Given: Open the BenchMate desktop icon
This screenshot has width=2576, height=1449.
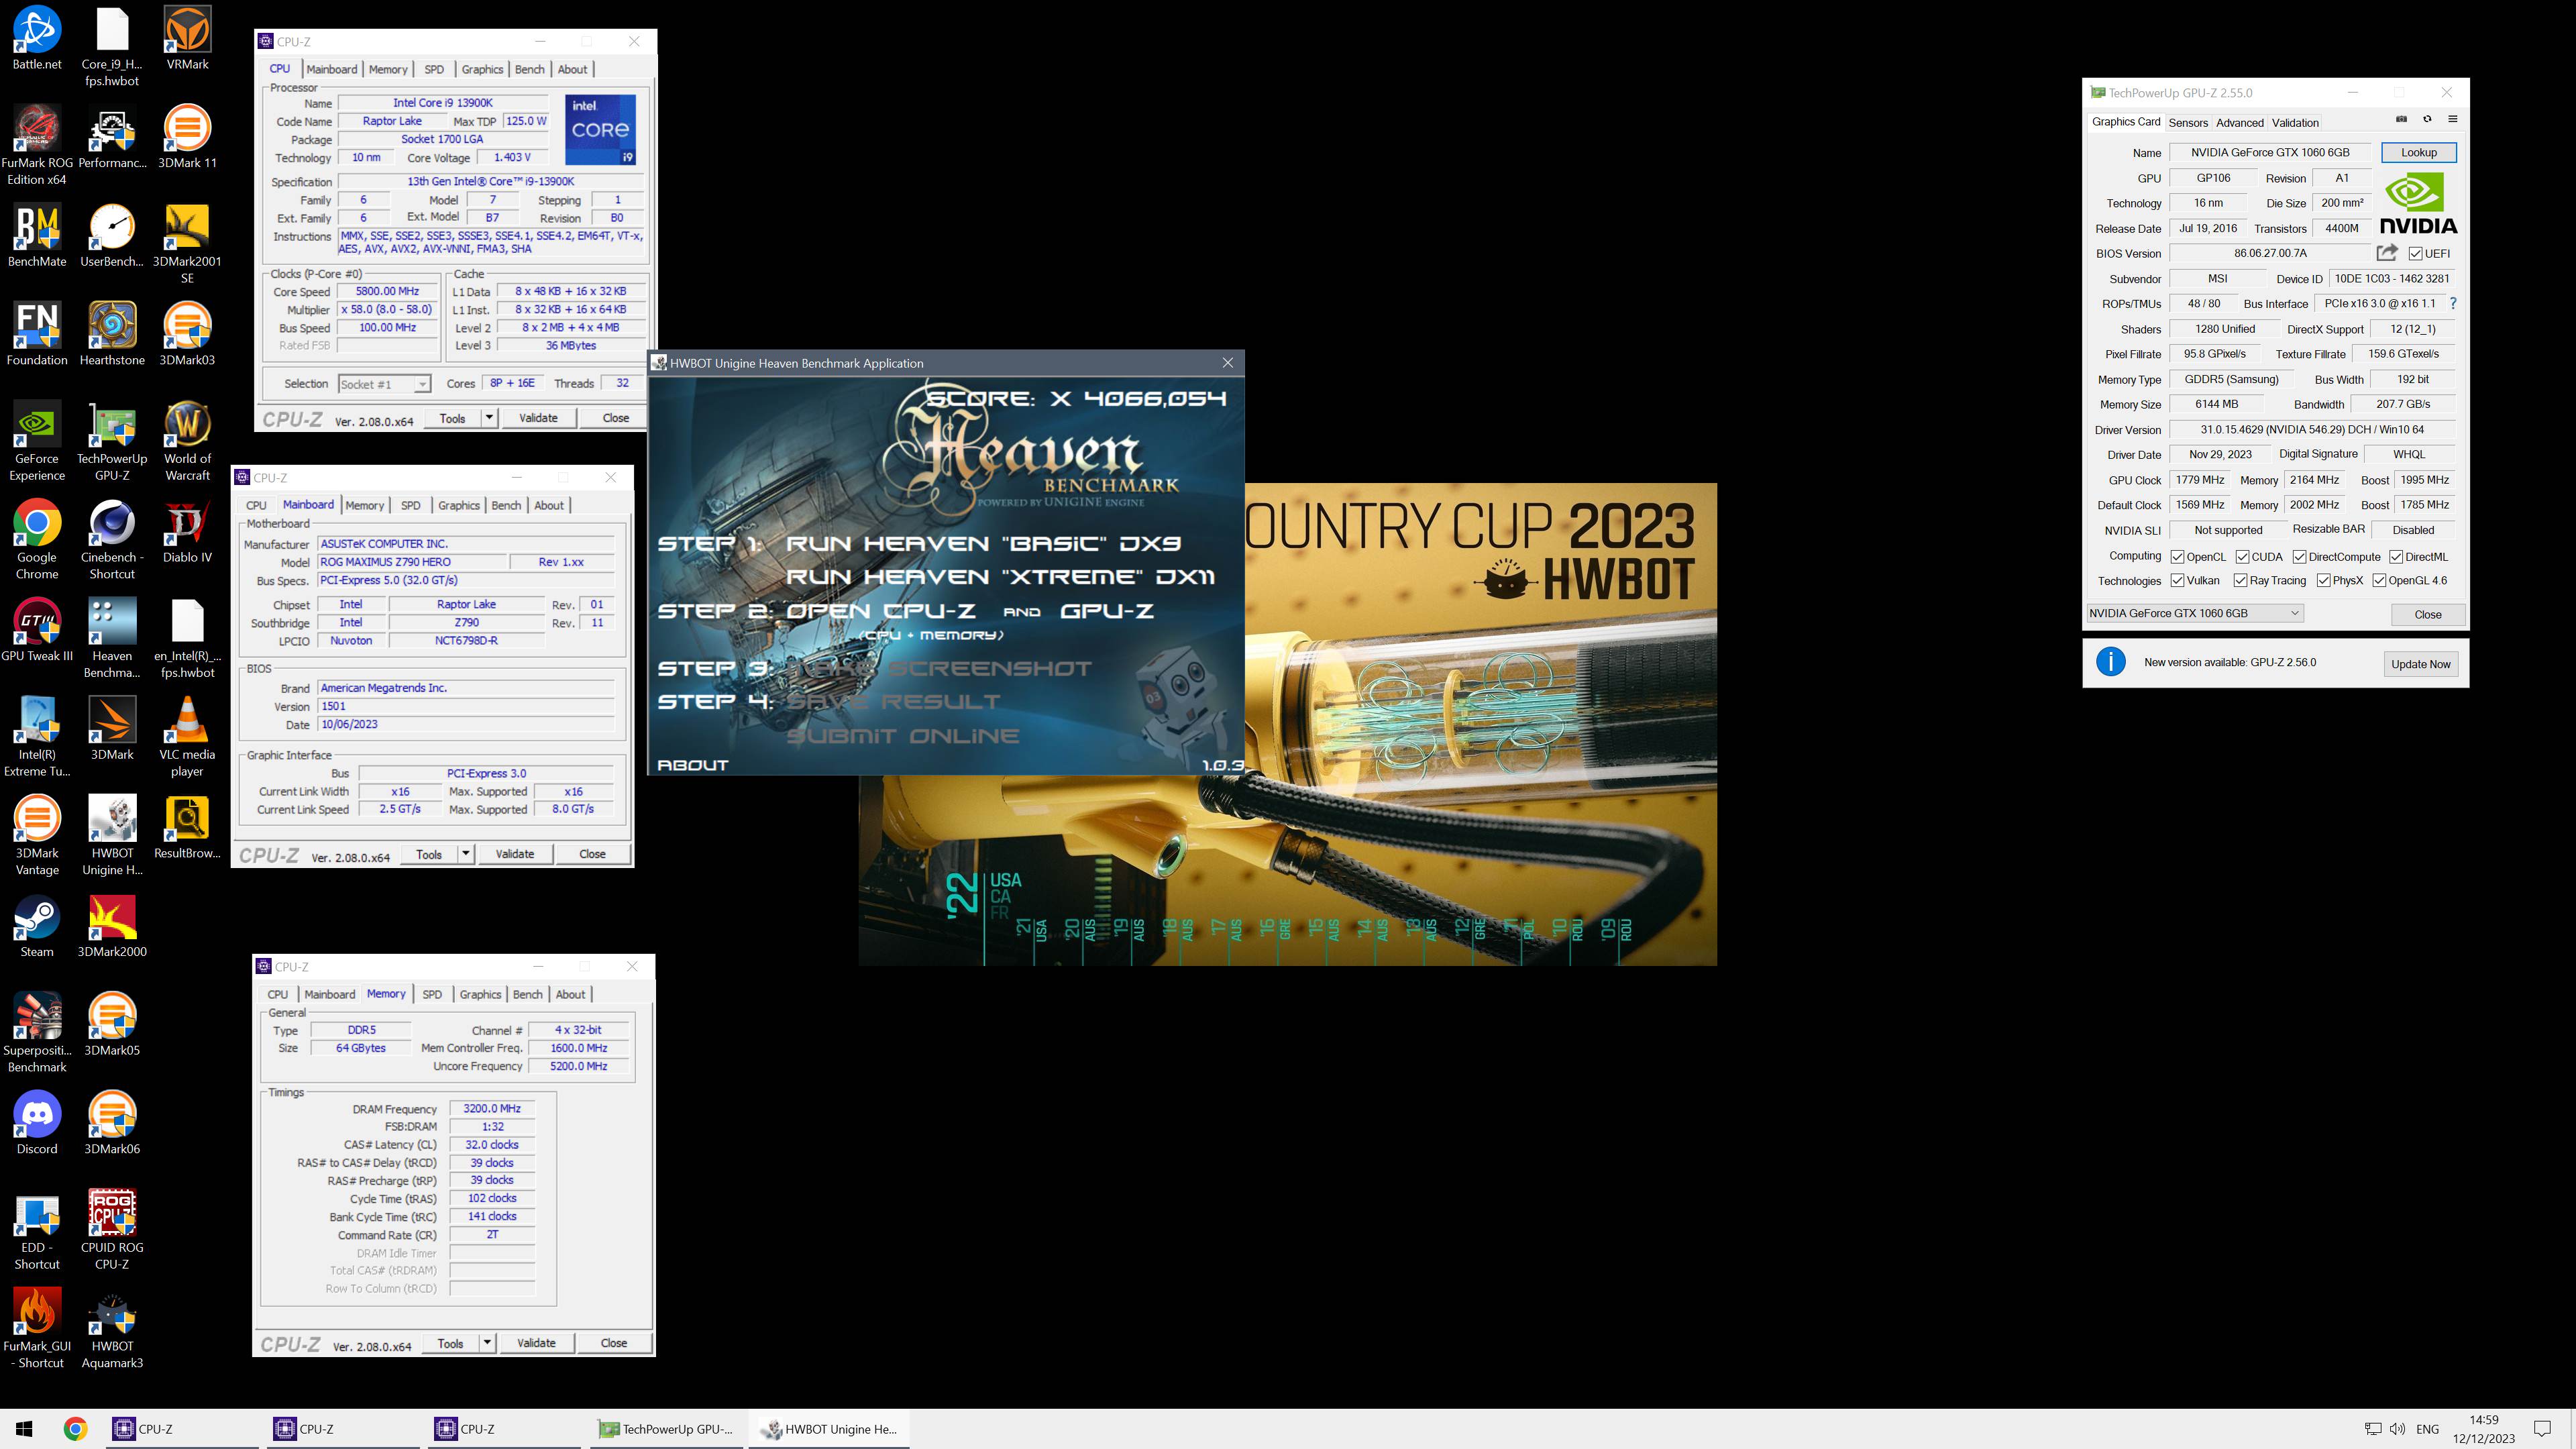Looking at the screenshot, I should [x=37, y=236].
